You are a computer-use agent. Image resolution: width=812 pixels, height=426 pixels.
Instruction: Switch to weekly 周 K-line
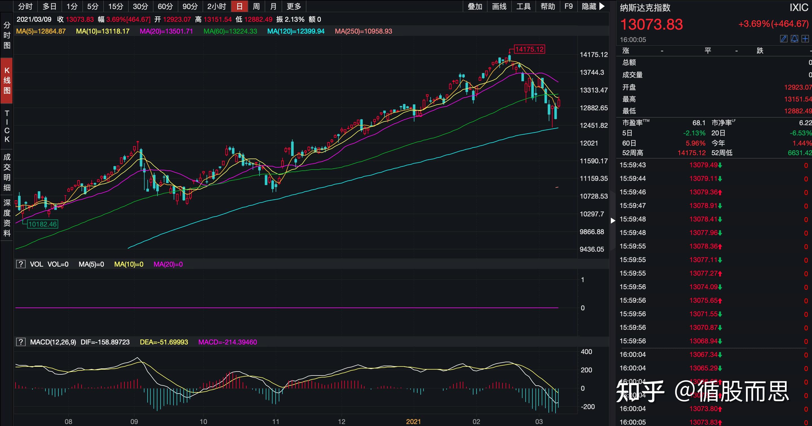pos(256,6)
